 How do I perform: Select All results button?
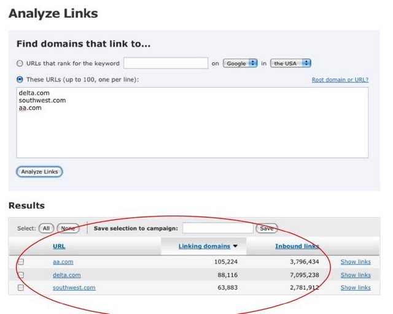pos(46,228)
